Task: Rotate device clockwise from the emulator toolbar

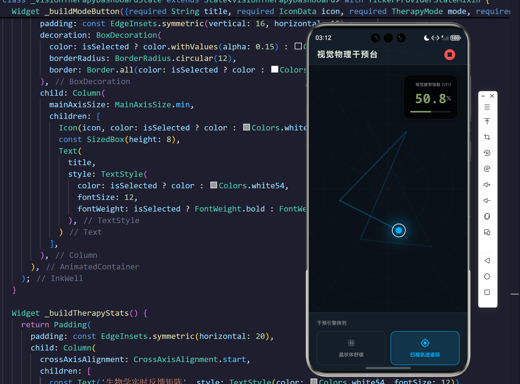Action: coord(487,169)
